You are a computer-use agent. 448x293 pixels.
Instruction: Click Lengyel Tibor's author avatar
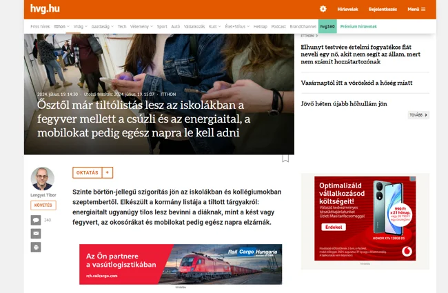(x=43, y=179)
